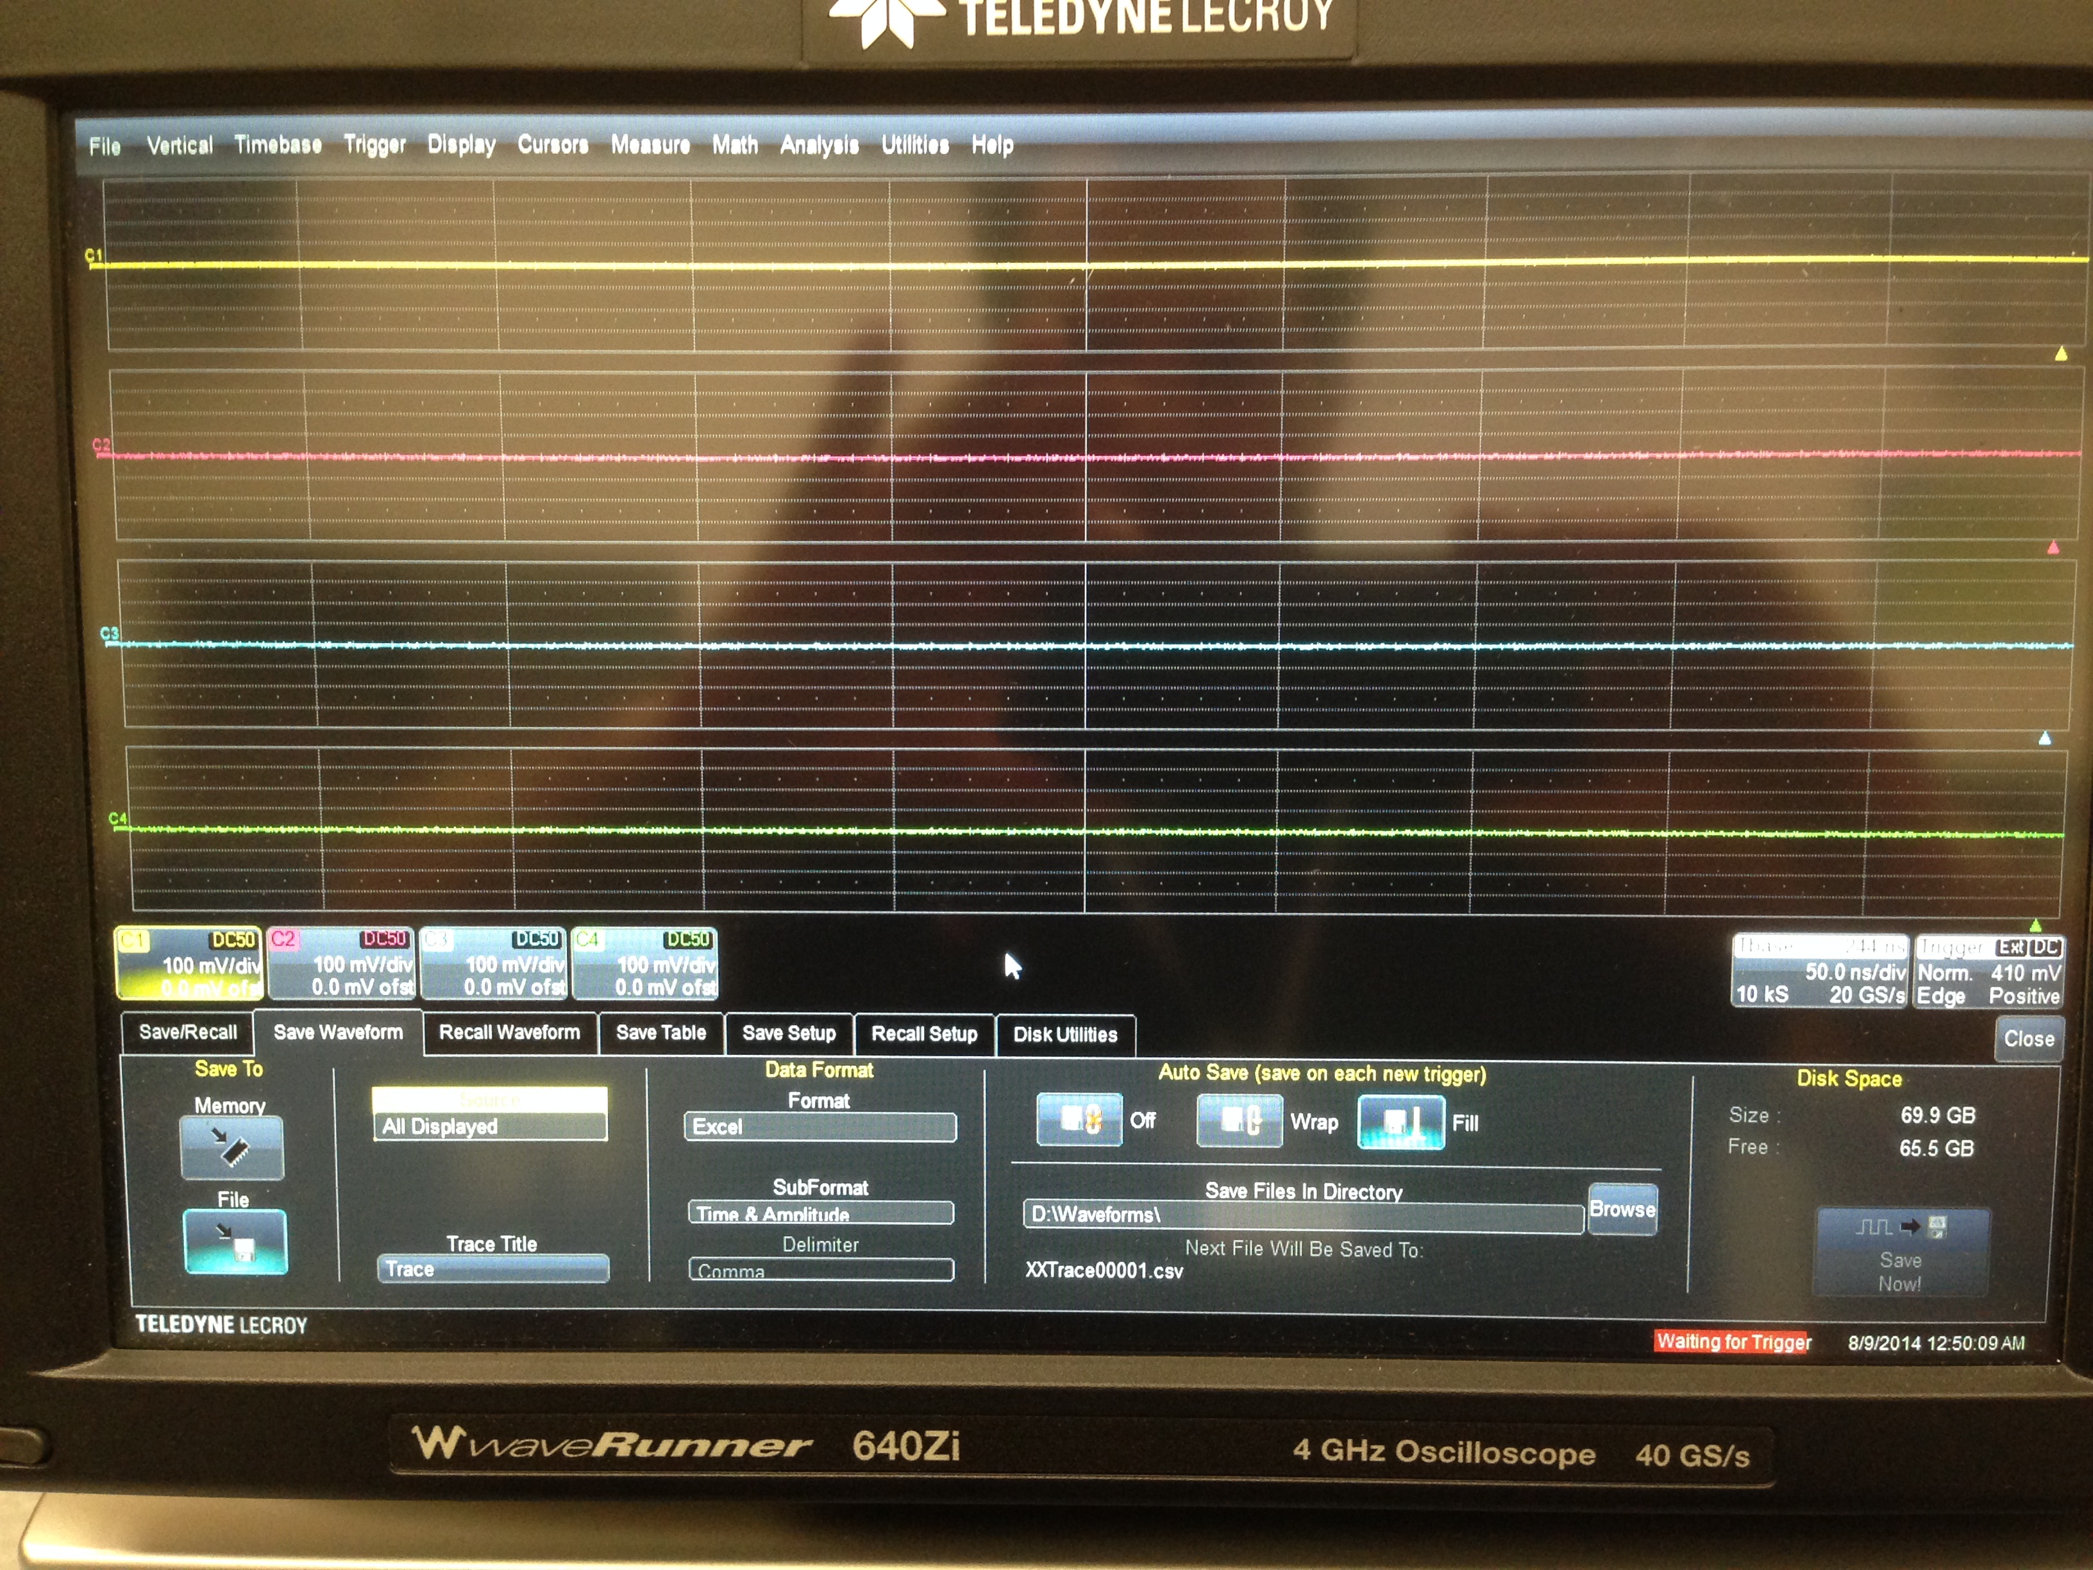Click the date and time 8/9/2014 readout
2093x1570 pixels.
click(x=1936, y=1343)
